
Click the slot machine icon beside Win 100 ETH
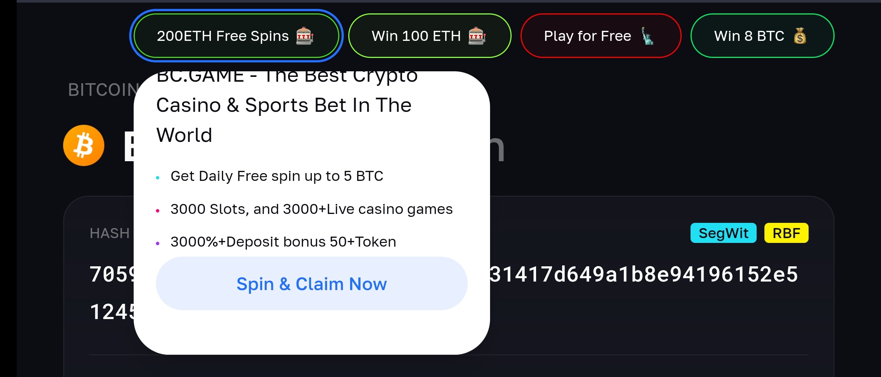pyautogui.click(x=477, y=36)
